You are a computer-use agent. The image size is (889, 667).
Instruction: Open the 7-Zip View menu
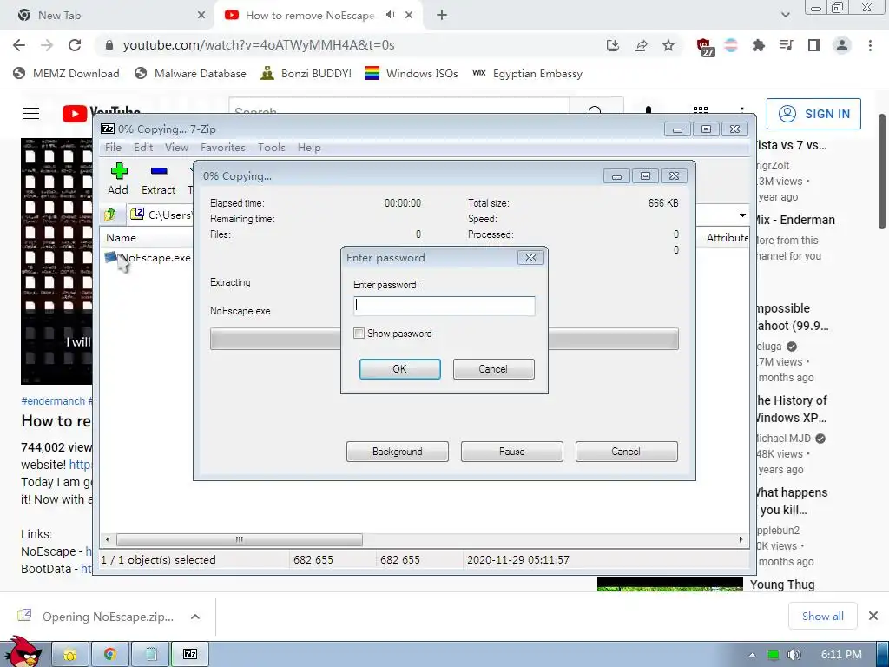176,148
